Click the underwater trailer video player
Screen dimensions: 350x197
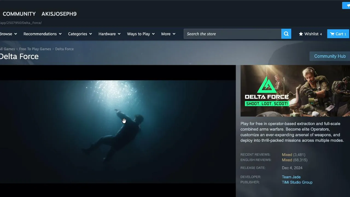tap(118, 132)
